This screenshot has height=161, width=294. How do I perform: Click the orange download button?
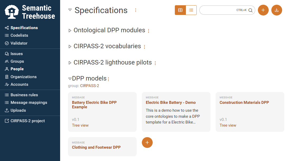point(277,10)
